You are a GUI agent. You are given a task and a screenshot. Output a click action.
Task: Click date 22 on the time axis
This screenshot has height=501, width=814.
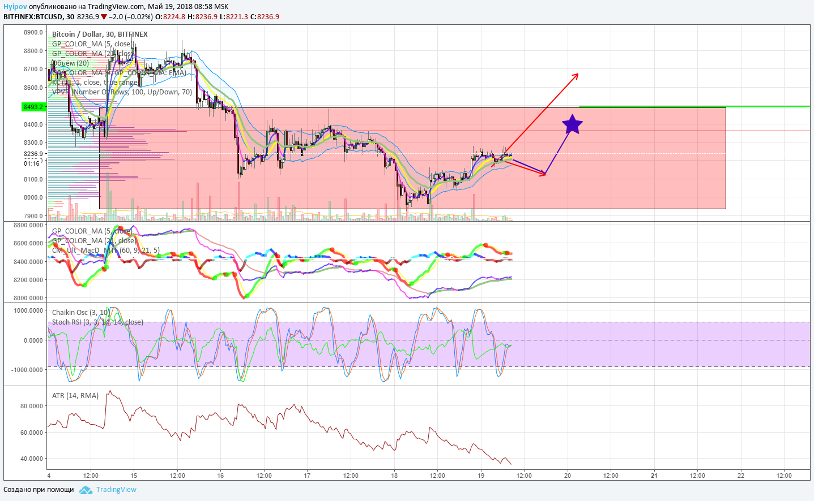point(741,476)
